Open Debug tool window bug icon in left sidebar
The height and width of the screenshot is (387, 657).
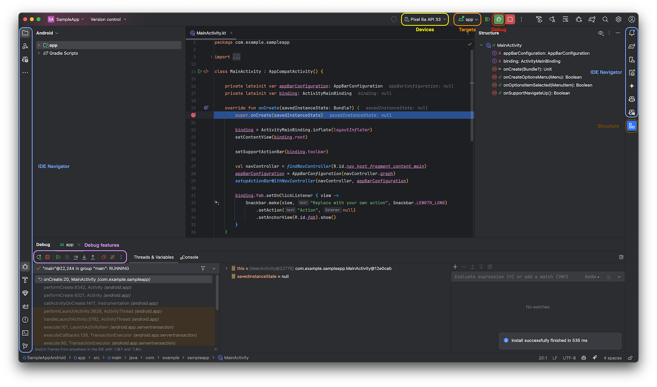pyautogui.click(x=25, y=267)
